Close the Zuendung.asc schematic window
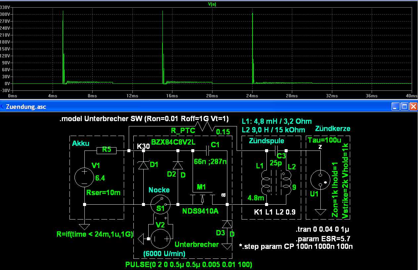 (x=413, y=107)
